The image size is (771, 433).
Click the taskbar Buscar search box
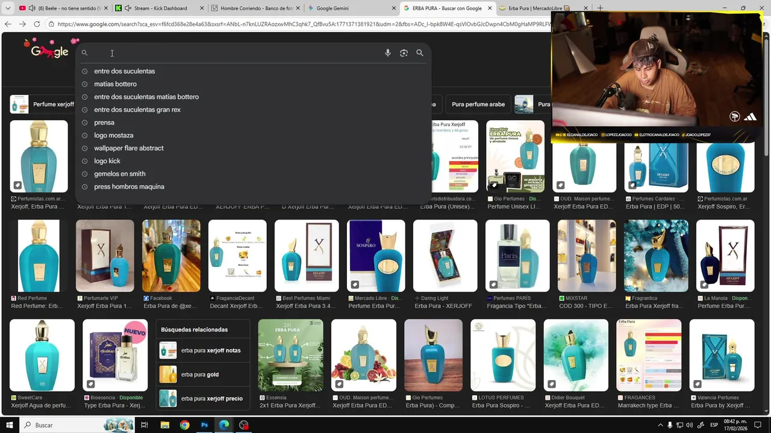[x=77, y=425]
